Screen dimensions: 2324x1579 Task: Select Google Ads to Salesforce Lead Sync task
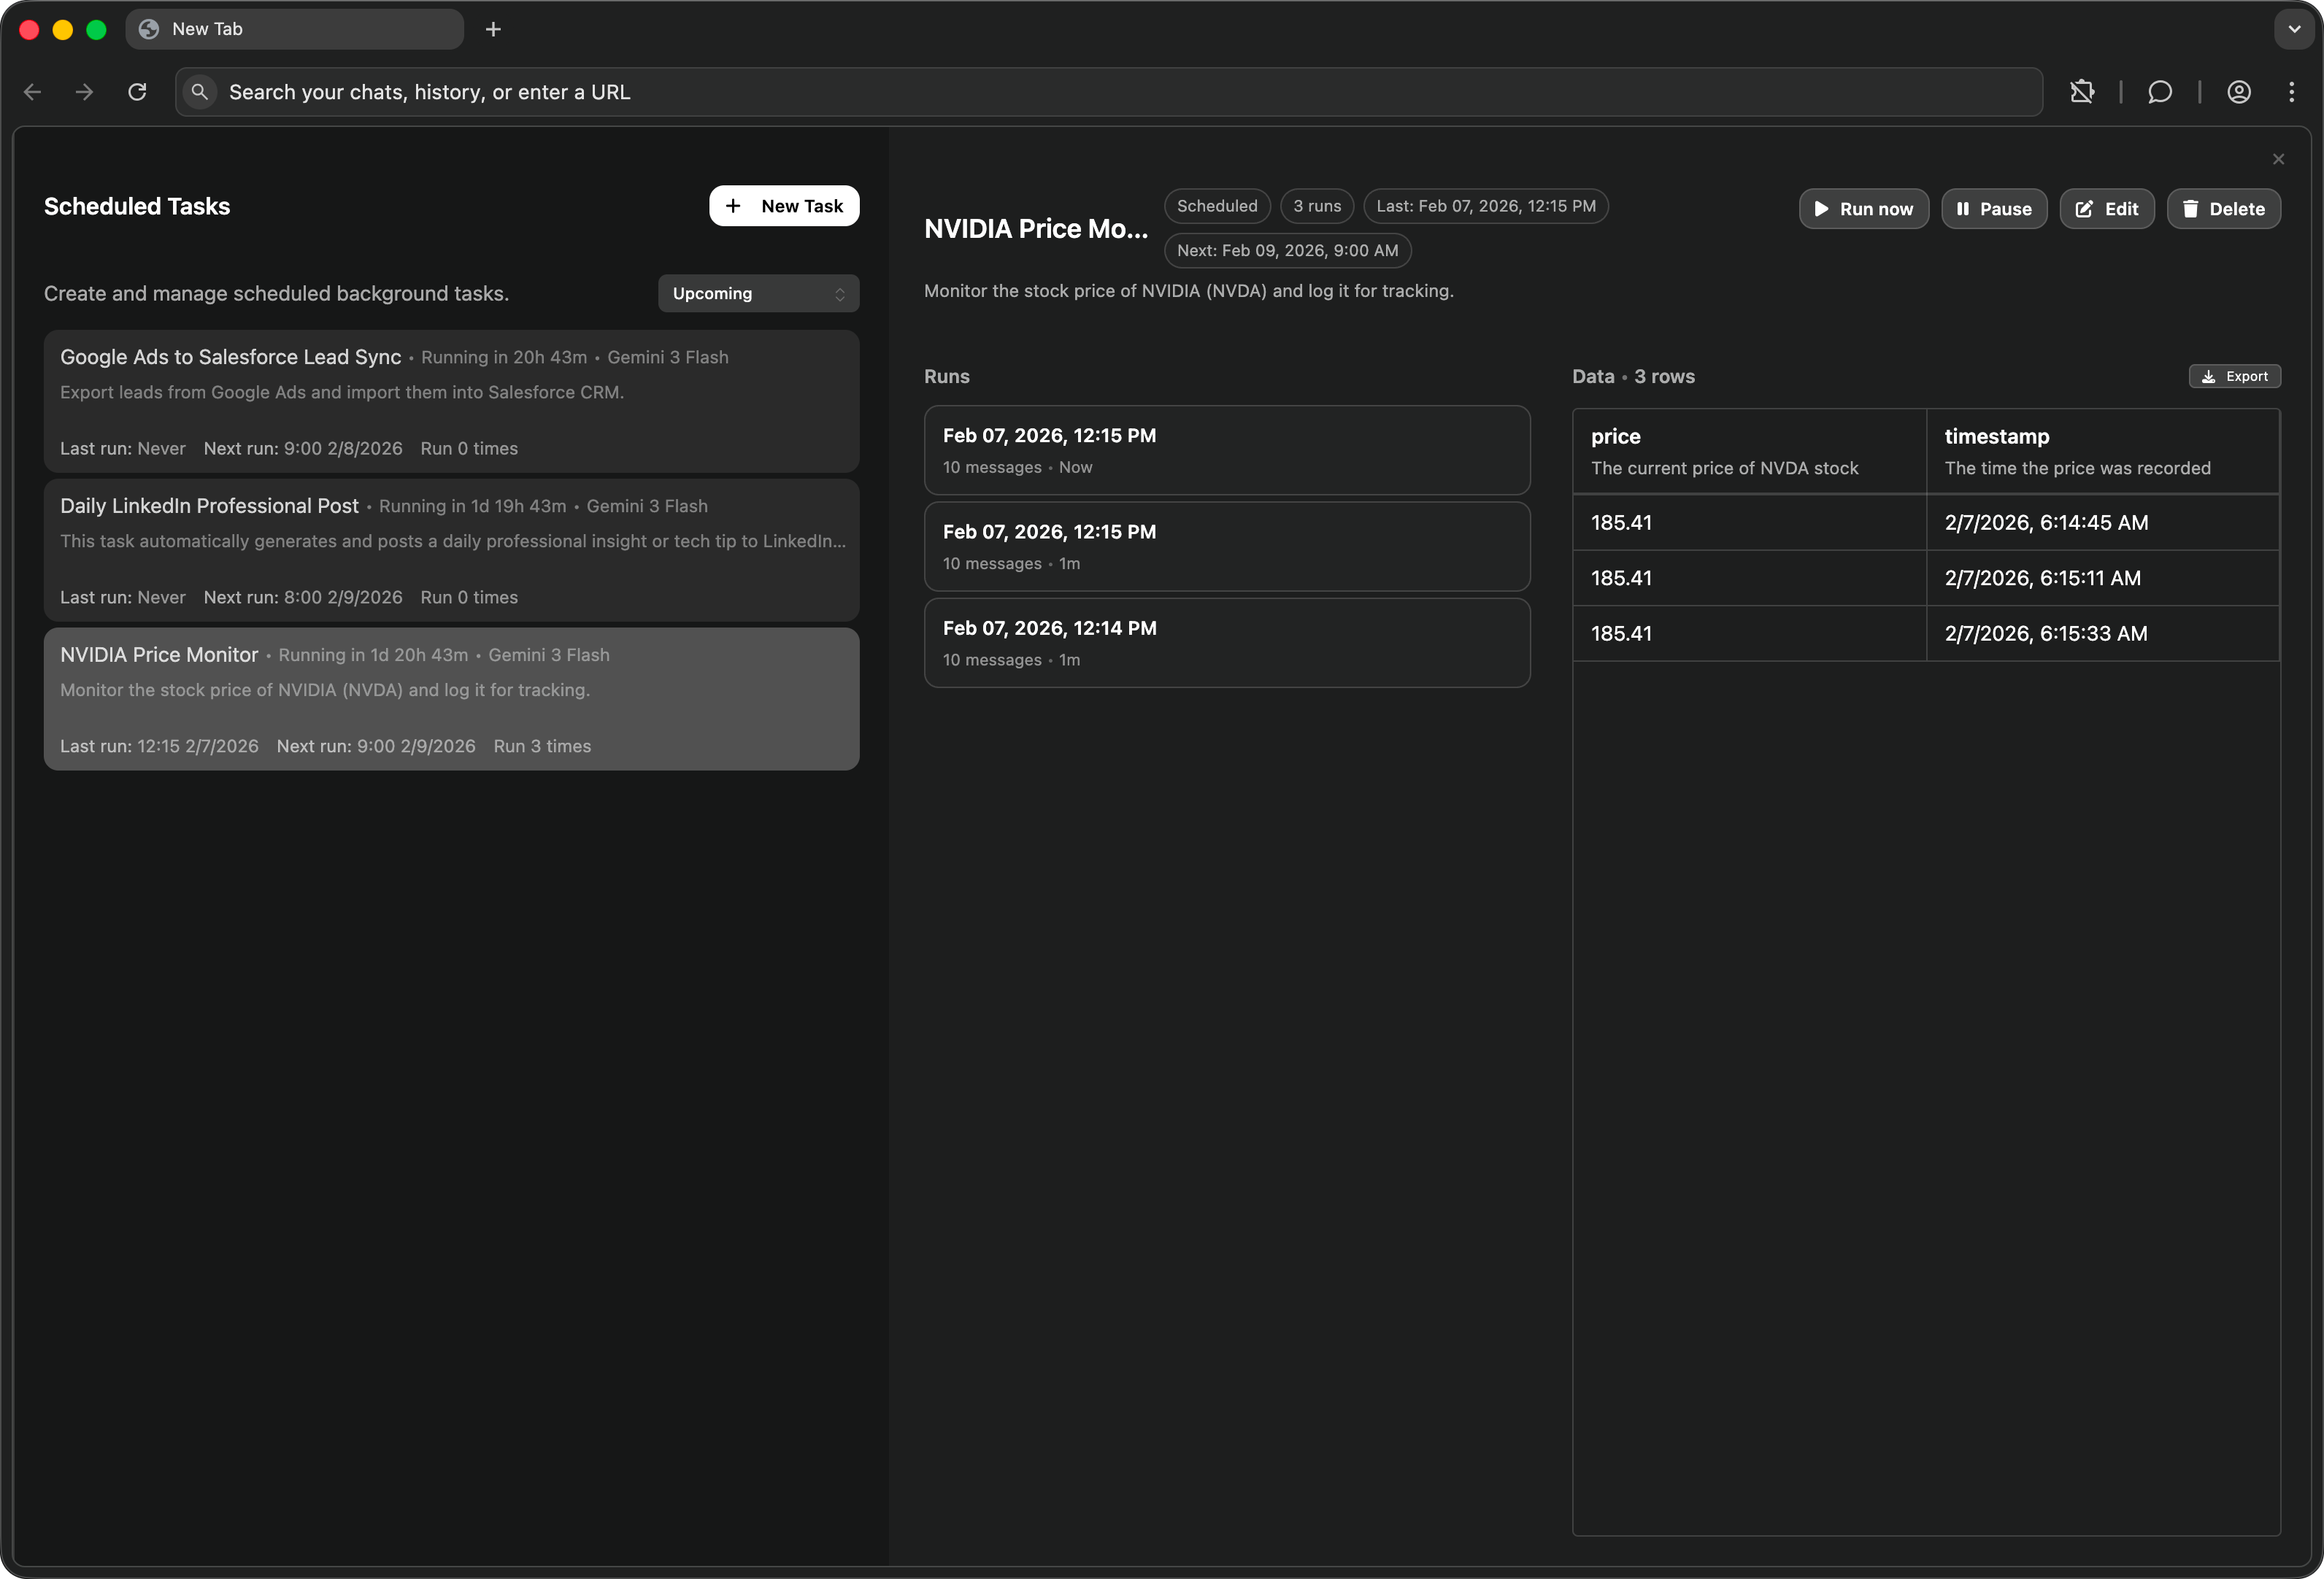451,401
